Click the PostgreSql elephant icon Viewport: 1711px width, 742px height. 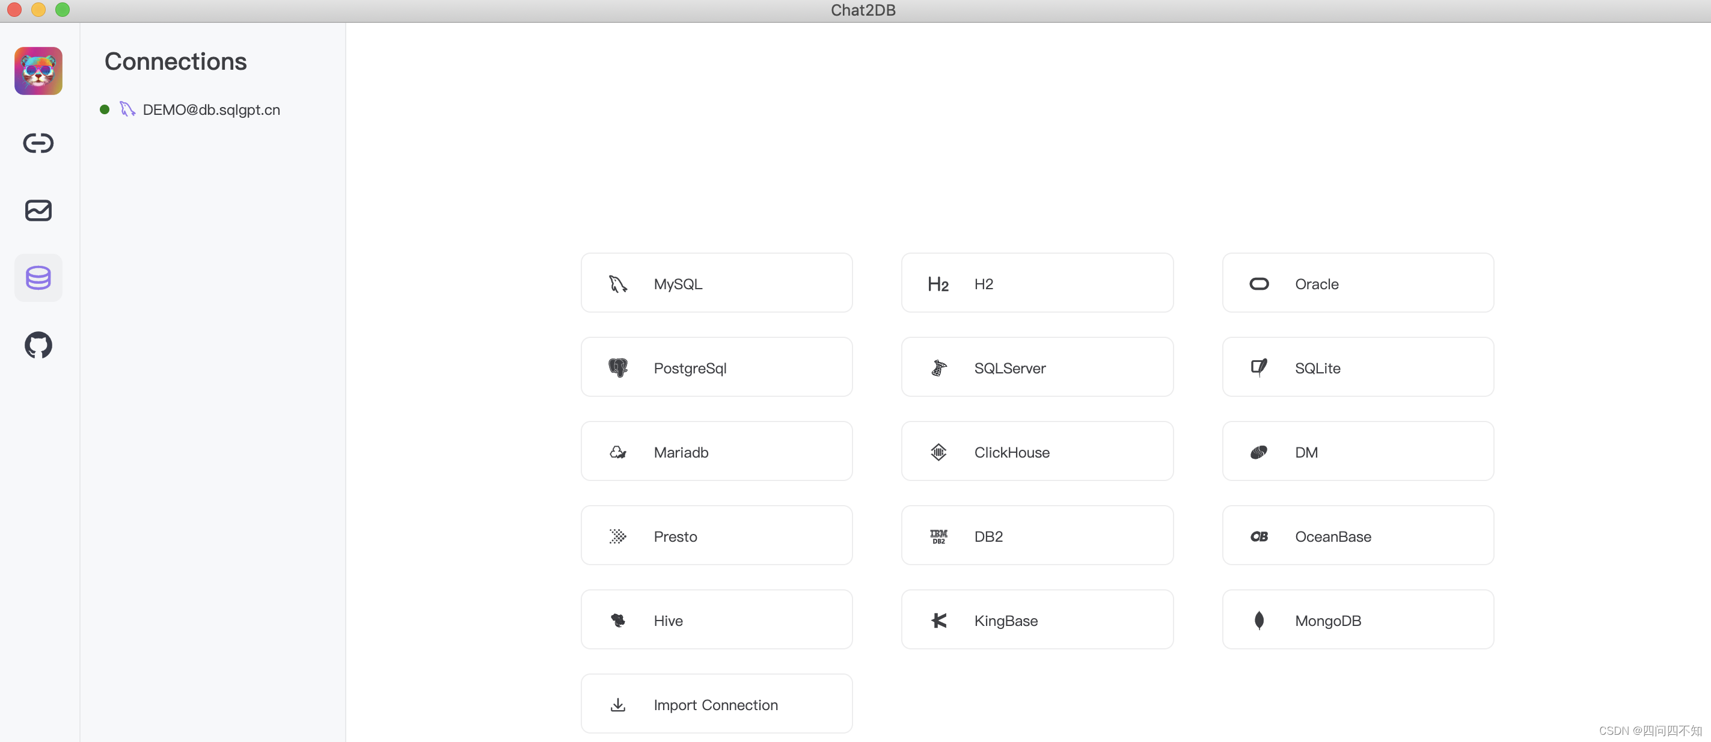[617, 368]
